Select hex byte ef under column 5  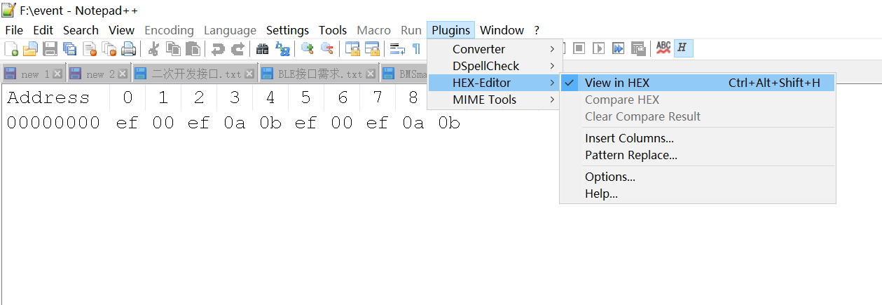306,123
